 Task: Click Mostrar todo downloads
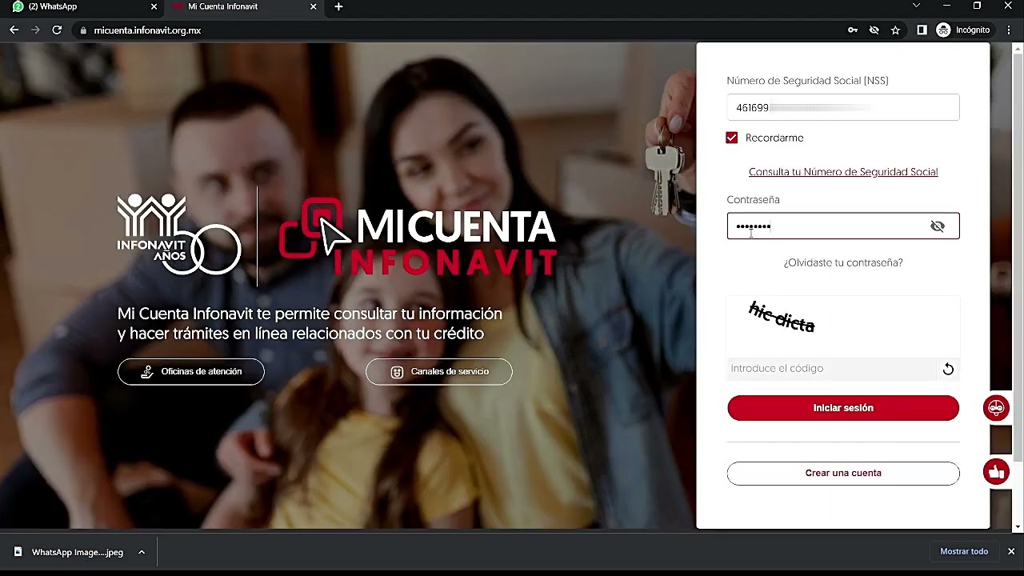[x=964, y=552]
